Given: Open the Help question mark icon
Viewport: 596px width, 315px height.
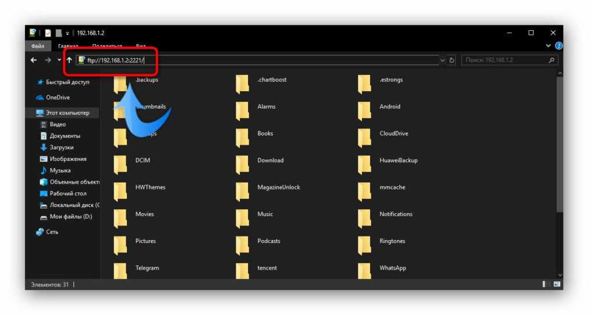Looking at the screenshot, I should pyautogui.click(x=559, y=46).
